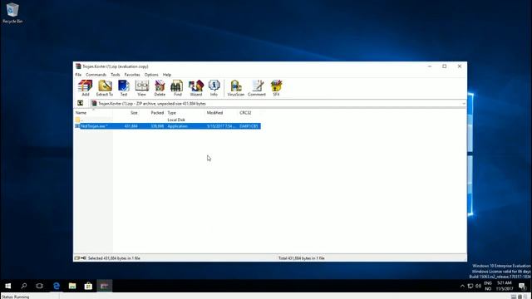Open the Favorites menu
This screenshot has height=299, width=532.
tap(132, 75)
